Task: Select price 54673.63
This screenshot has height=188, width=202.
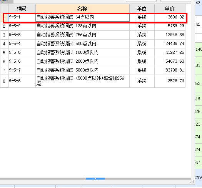Action: pos(170,62)
